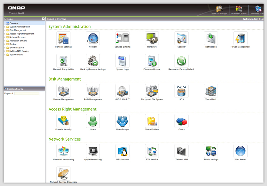Open Security settings icon
Viewport: 267px width, 186px height.
pos(182,38)
